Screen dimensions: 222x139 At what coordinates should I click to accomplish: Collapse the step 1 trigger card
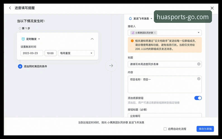point(92,39)
